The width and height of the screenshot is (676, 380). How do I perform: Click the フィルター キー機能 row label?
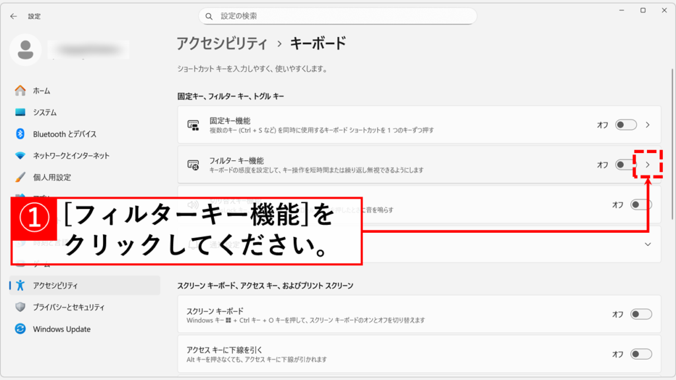pos(236,160)
